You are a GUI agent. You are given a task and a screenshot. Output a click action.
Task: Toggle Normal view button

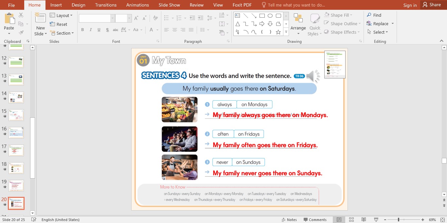(339, 220)
